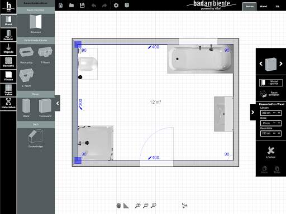The height and width of the screenshot is (214, 286).
Task: Click the Löschen delete button
Action: [271, 152]
